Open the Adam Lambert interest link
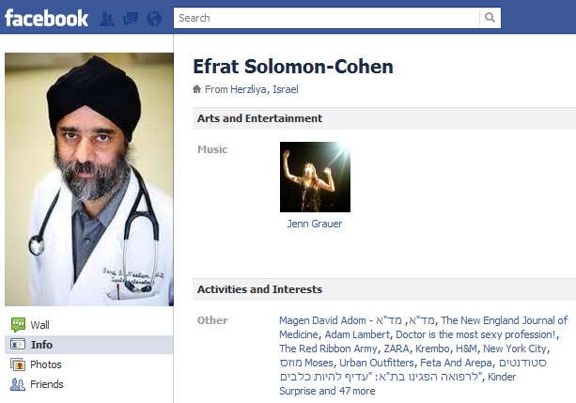The height and width of the screenshot is (403, 576). tap(357, 334)
